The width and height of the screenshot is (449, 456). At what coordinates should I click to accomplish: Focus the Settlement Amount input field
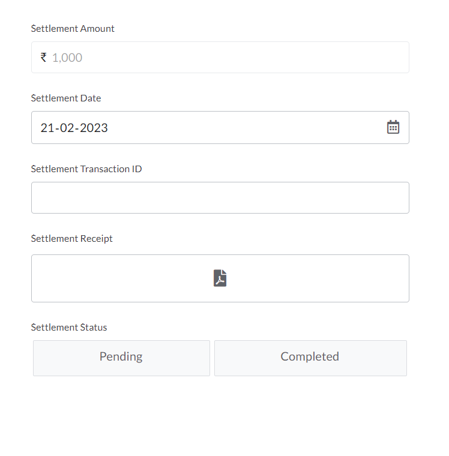click(220, 57)
